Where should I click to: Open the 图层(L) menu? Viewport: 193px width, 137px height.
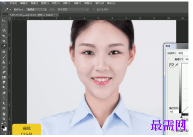click(x=45, y=3)
